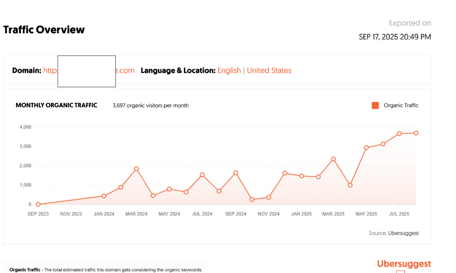Click the MAY 2025 data point

[x=366, y=147]
